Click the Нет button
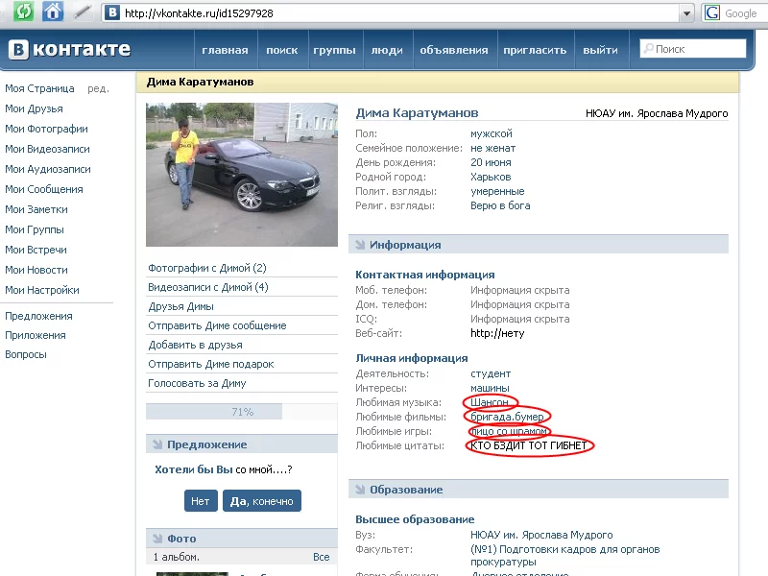 point(201,501)
